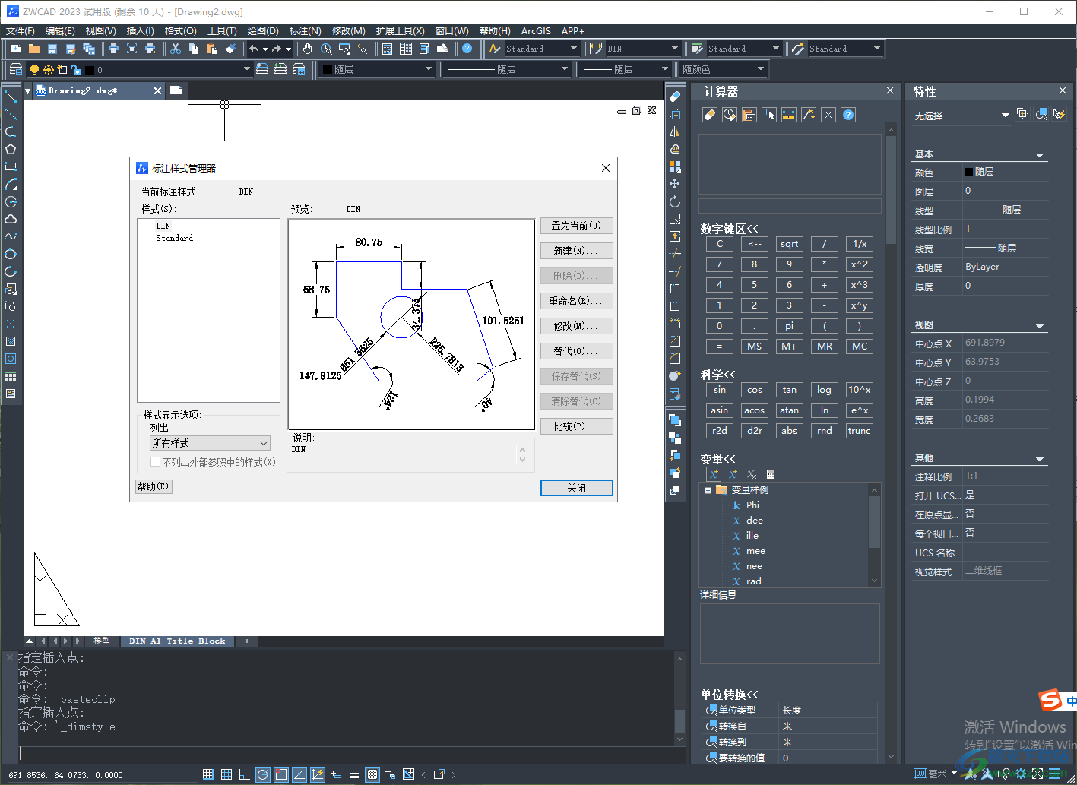Image resolution: width=1077 pixels, height=785 pixels.
Task: Toggle Object Snap in status bar
Action: click(x=281, y=774)
